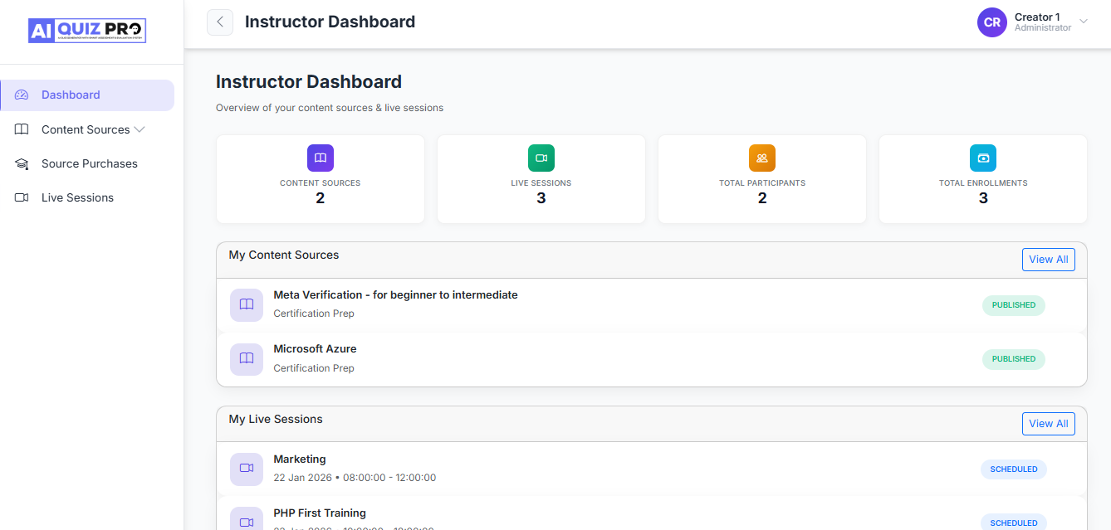This screenshot has height=530, width=1111.
Task: Click the Creator 1 username text
Action: 1037,17
